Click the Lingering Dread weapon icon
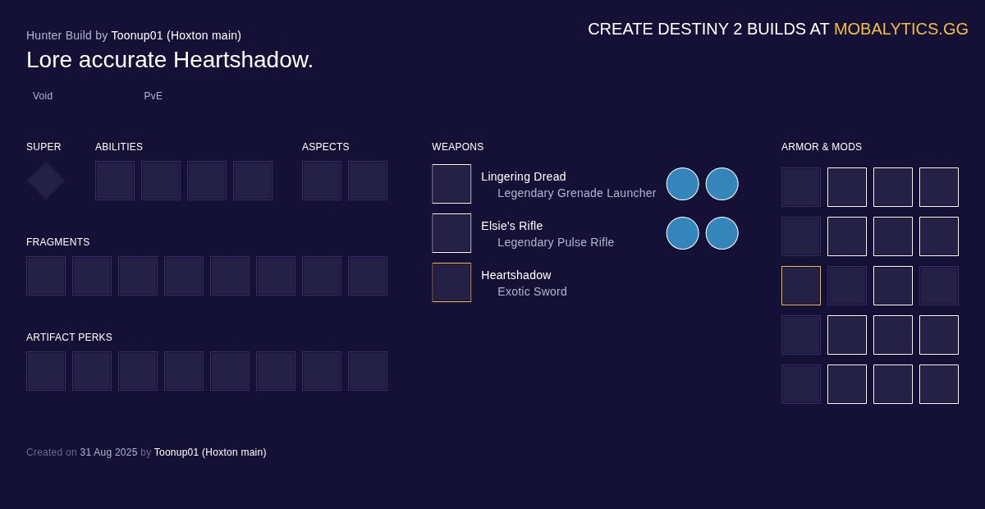The image size is (985, 509). coord(451,184)
